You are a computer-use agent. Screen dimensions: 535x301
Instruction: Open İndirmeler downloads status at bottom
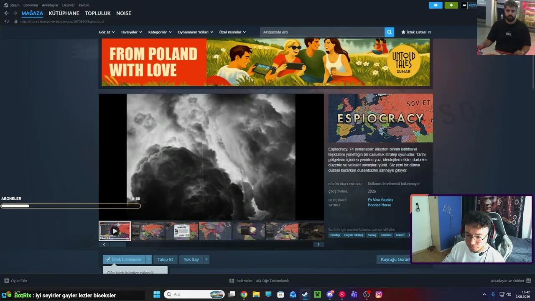pos(259,281)
